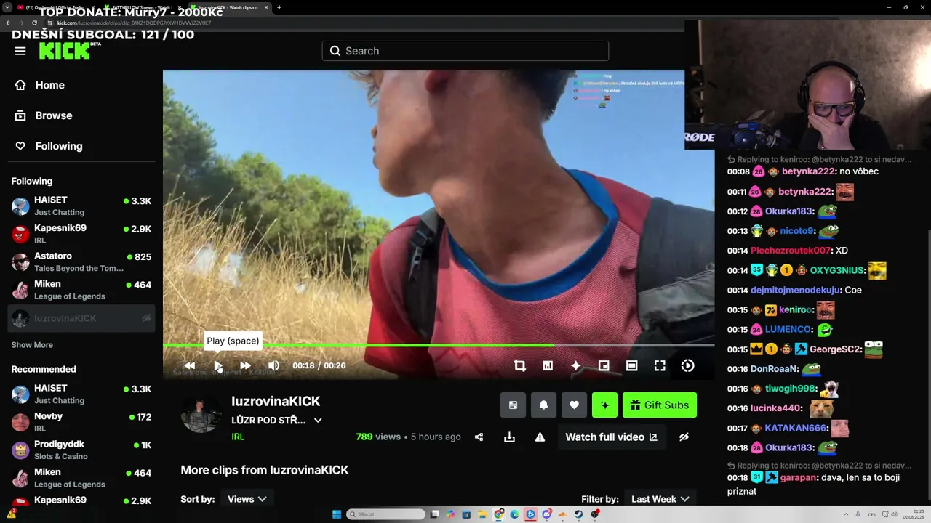Open Browse in the sidebar
Screen dimensions: 931x523
pos(53,115)
